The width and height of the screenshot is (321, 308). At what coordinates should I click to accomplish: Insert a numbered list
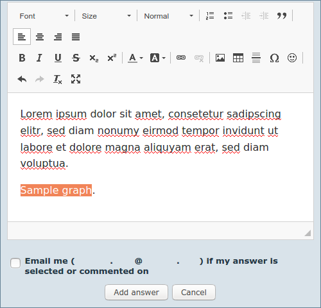click(x=210, y=15)
